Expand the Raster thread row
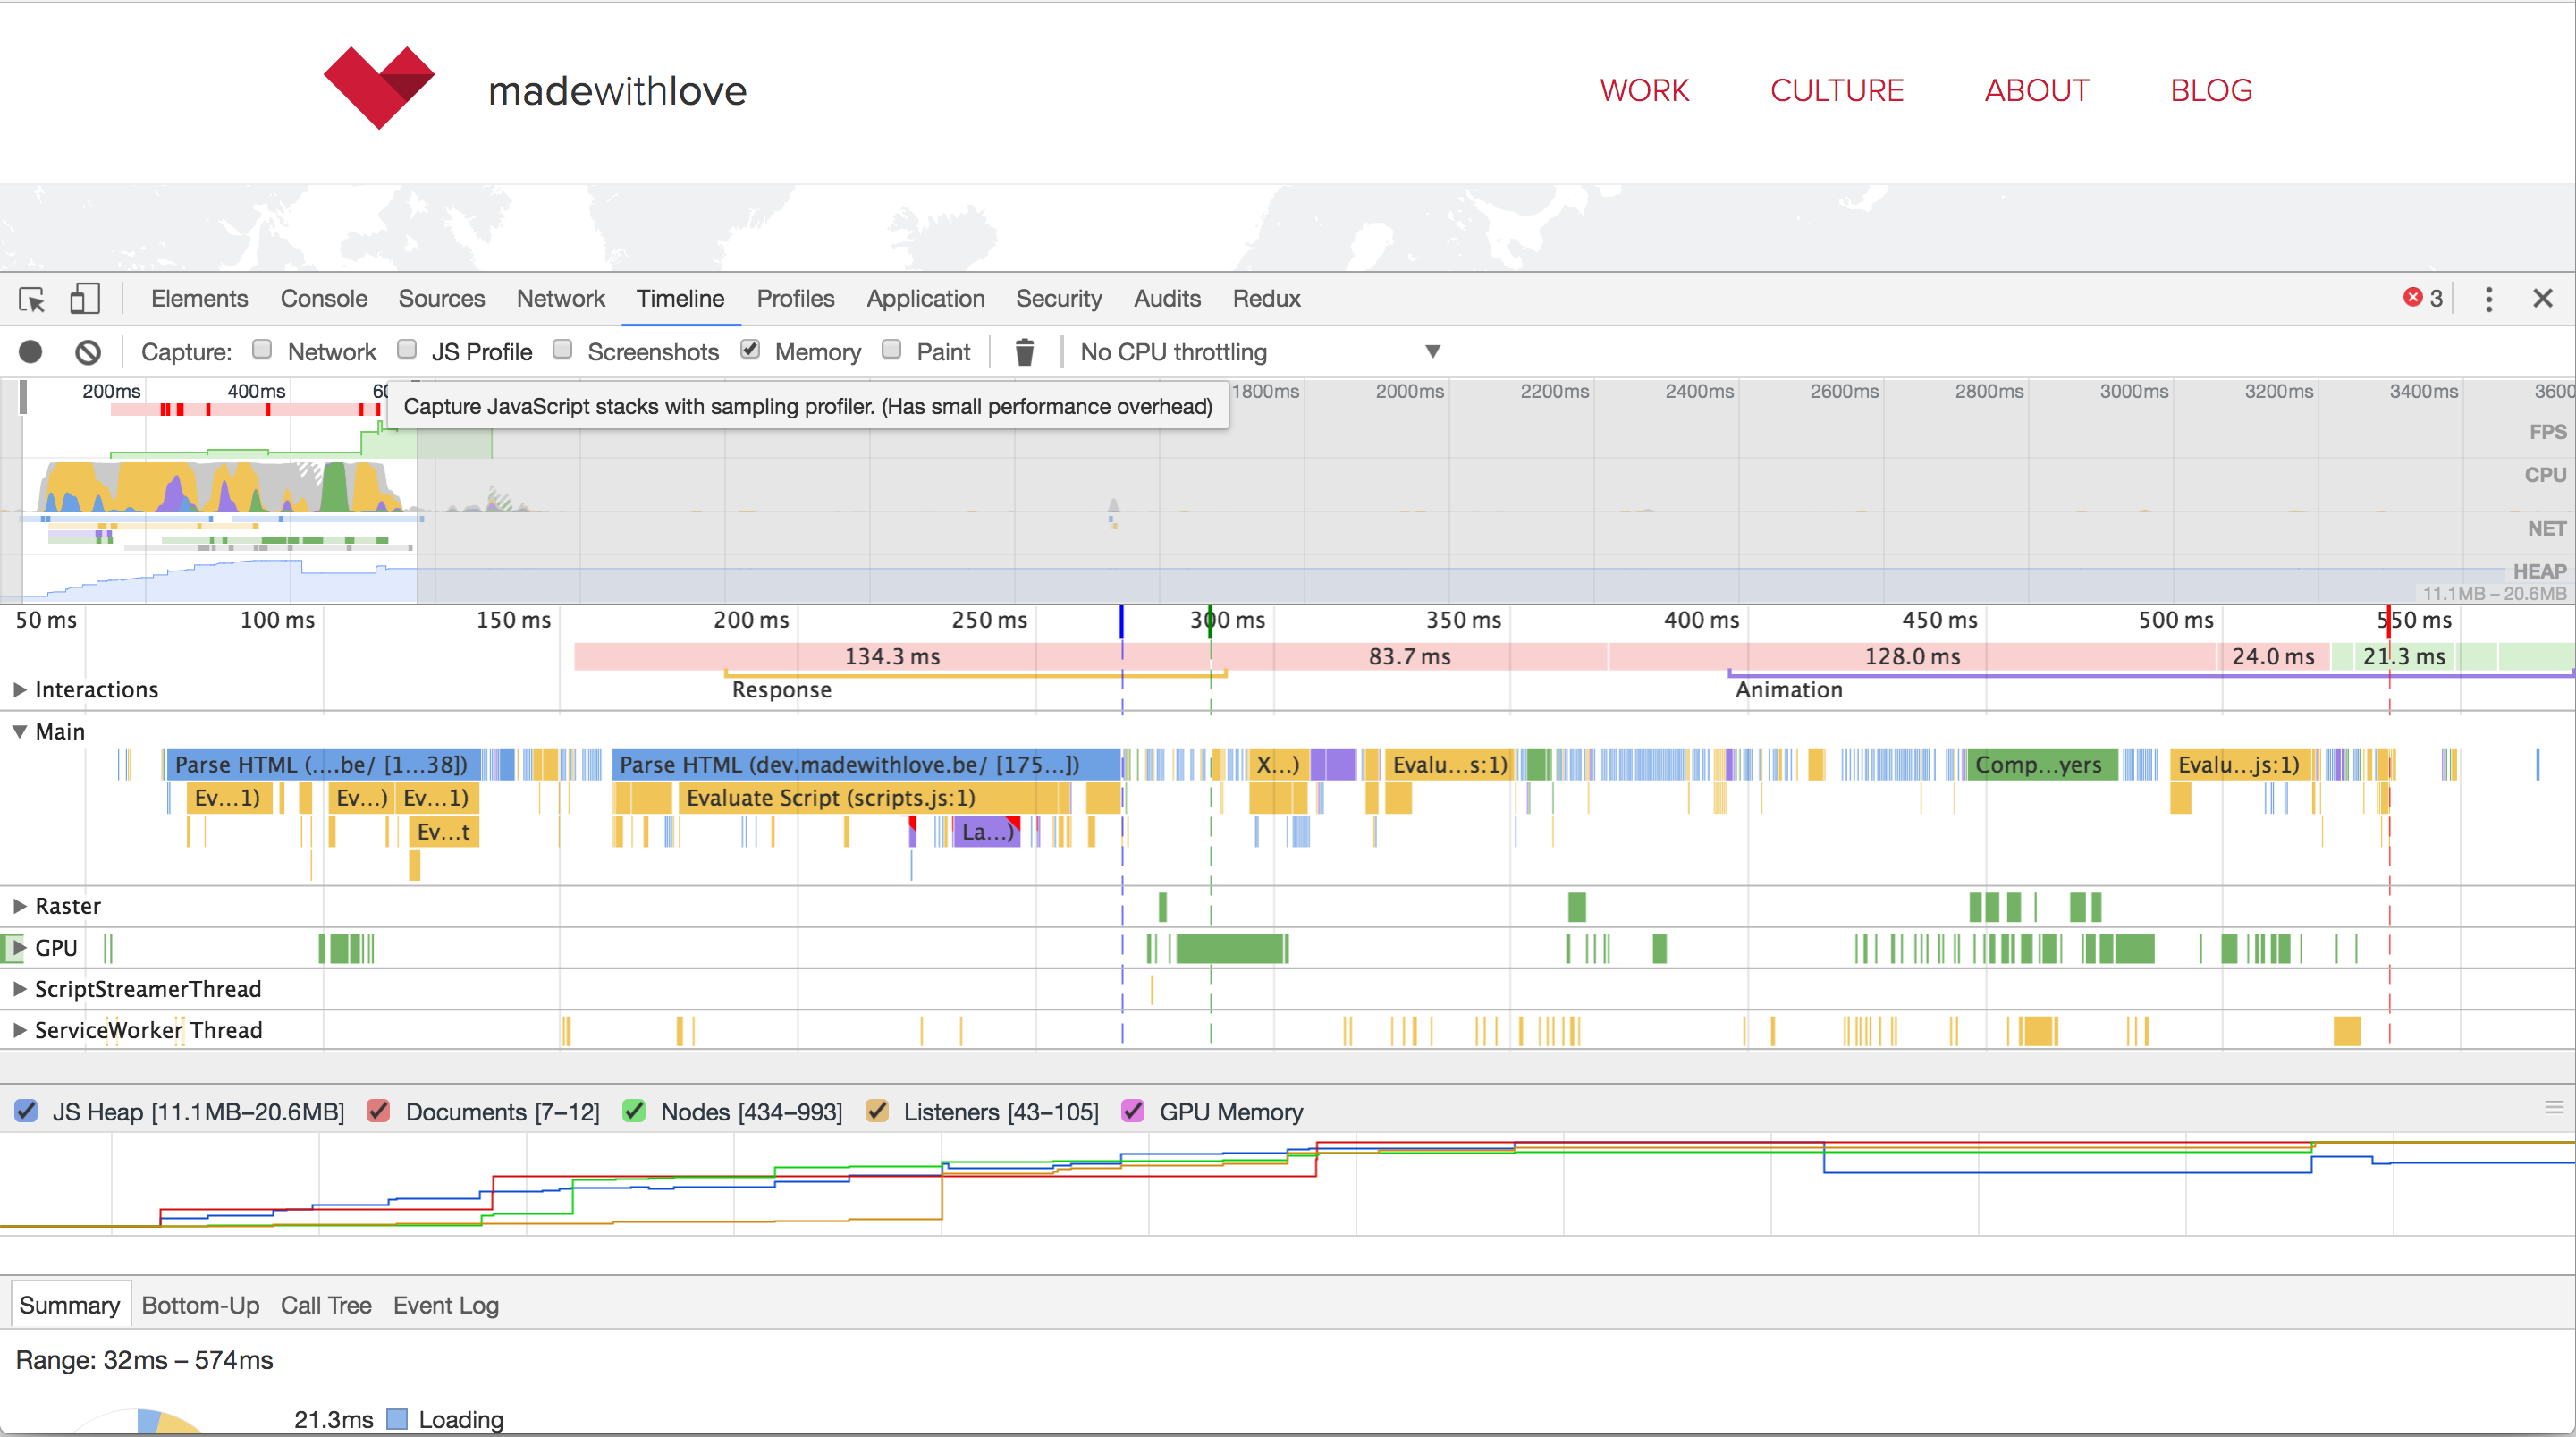 point(19,906)
